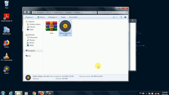Switch to Explorer folder taskbar button
This screenshot has width=169, height=95.
tap(18, 93)
